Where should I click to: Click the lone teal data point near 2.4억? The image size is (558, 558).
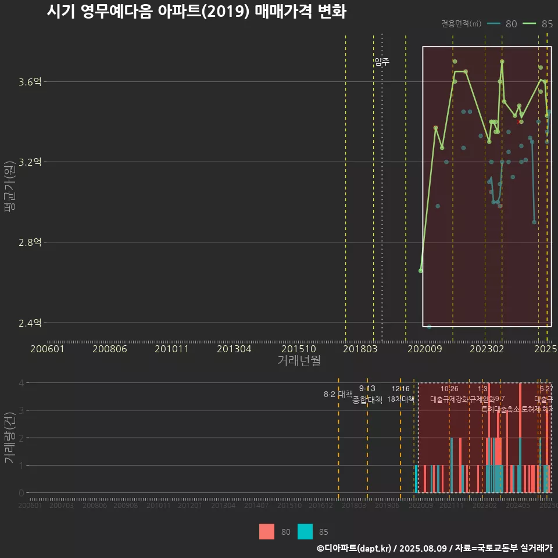point(429,327)
